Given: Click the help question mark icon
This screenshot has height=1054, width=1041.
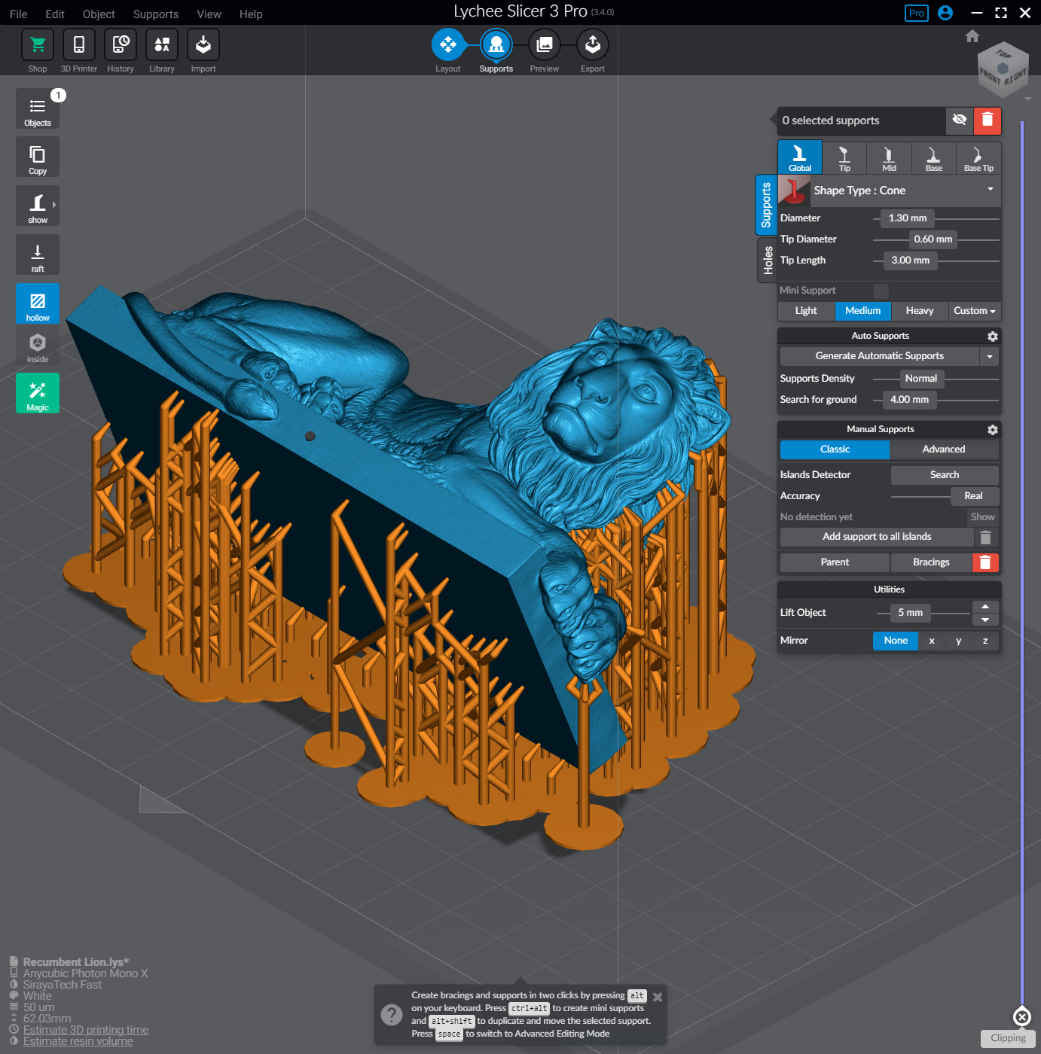Looking at the screenshot, I should (392, 1015).
